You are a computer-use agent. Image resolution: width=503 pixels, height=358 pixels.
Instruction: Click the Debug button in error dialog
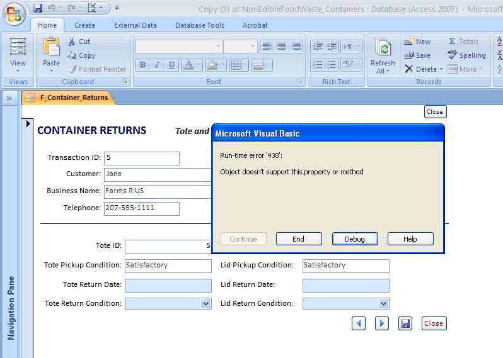point(355,239)
